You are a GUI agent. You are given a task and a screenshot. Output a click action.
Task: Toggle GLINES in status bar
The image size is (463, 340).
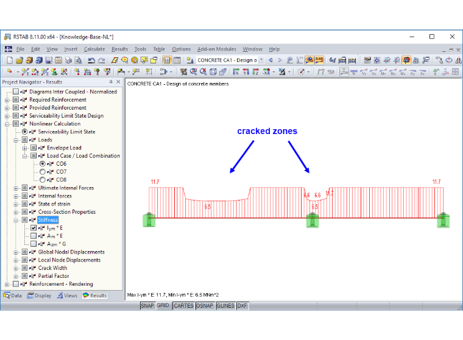click(225, 305)
